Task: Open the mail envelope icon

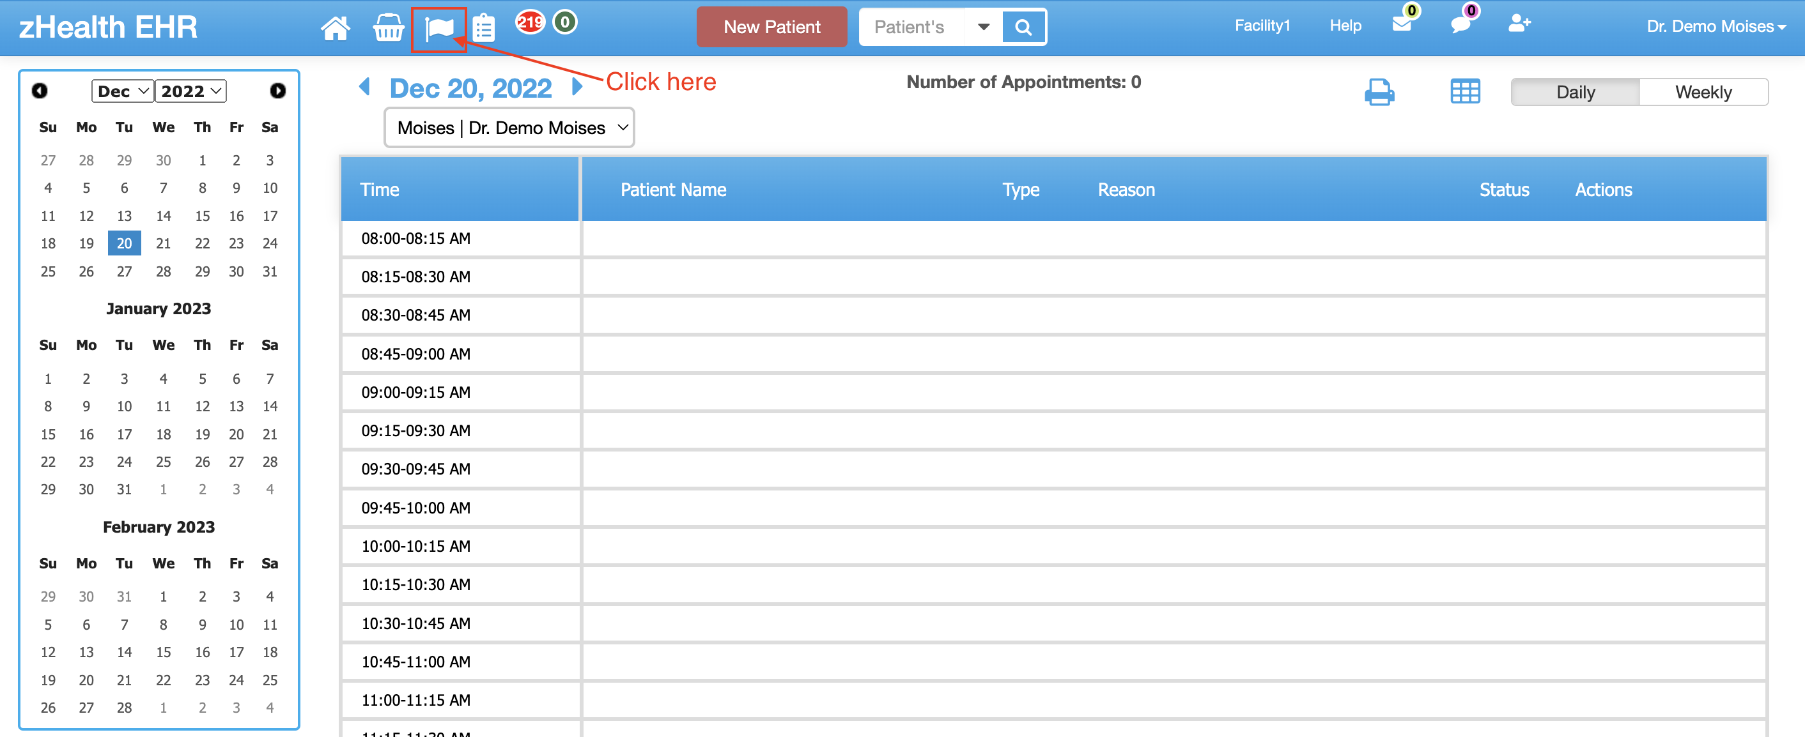Action: point(1402,24)
